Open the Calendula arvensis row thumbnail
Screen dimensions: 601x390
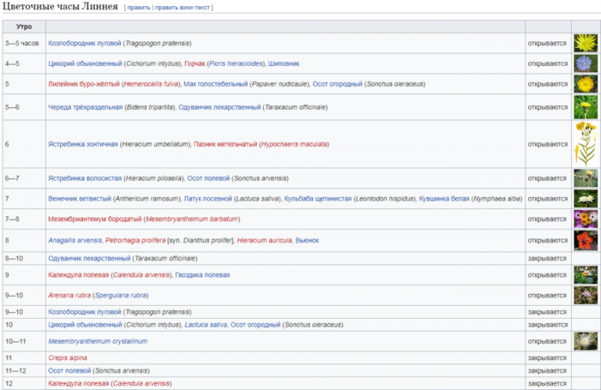click(586, 274)
